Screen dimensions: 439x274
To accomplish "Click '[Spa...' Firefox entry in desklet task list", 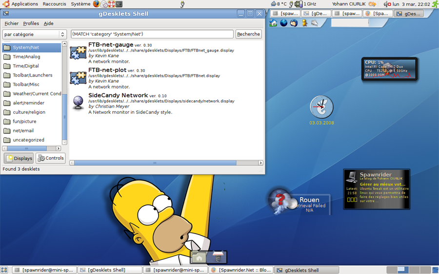I will (378, 14).
